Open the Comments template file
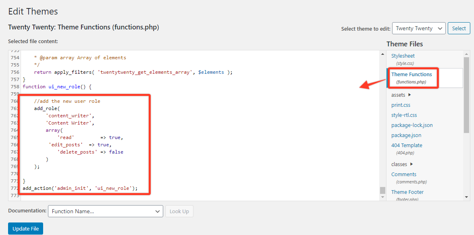The width and height of the screenshot is (474, 235). (x=403, y=175)
